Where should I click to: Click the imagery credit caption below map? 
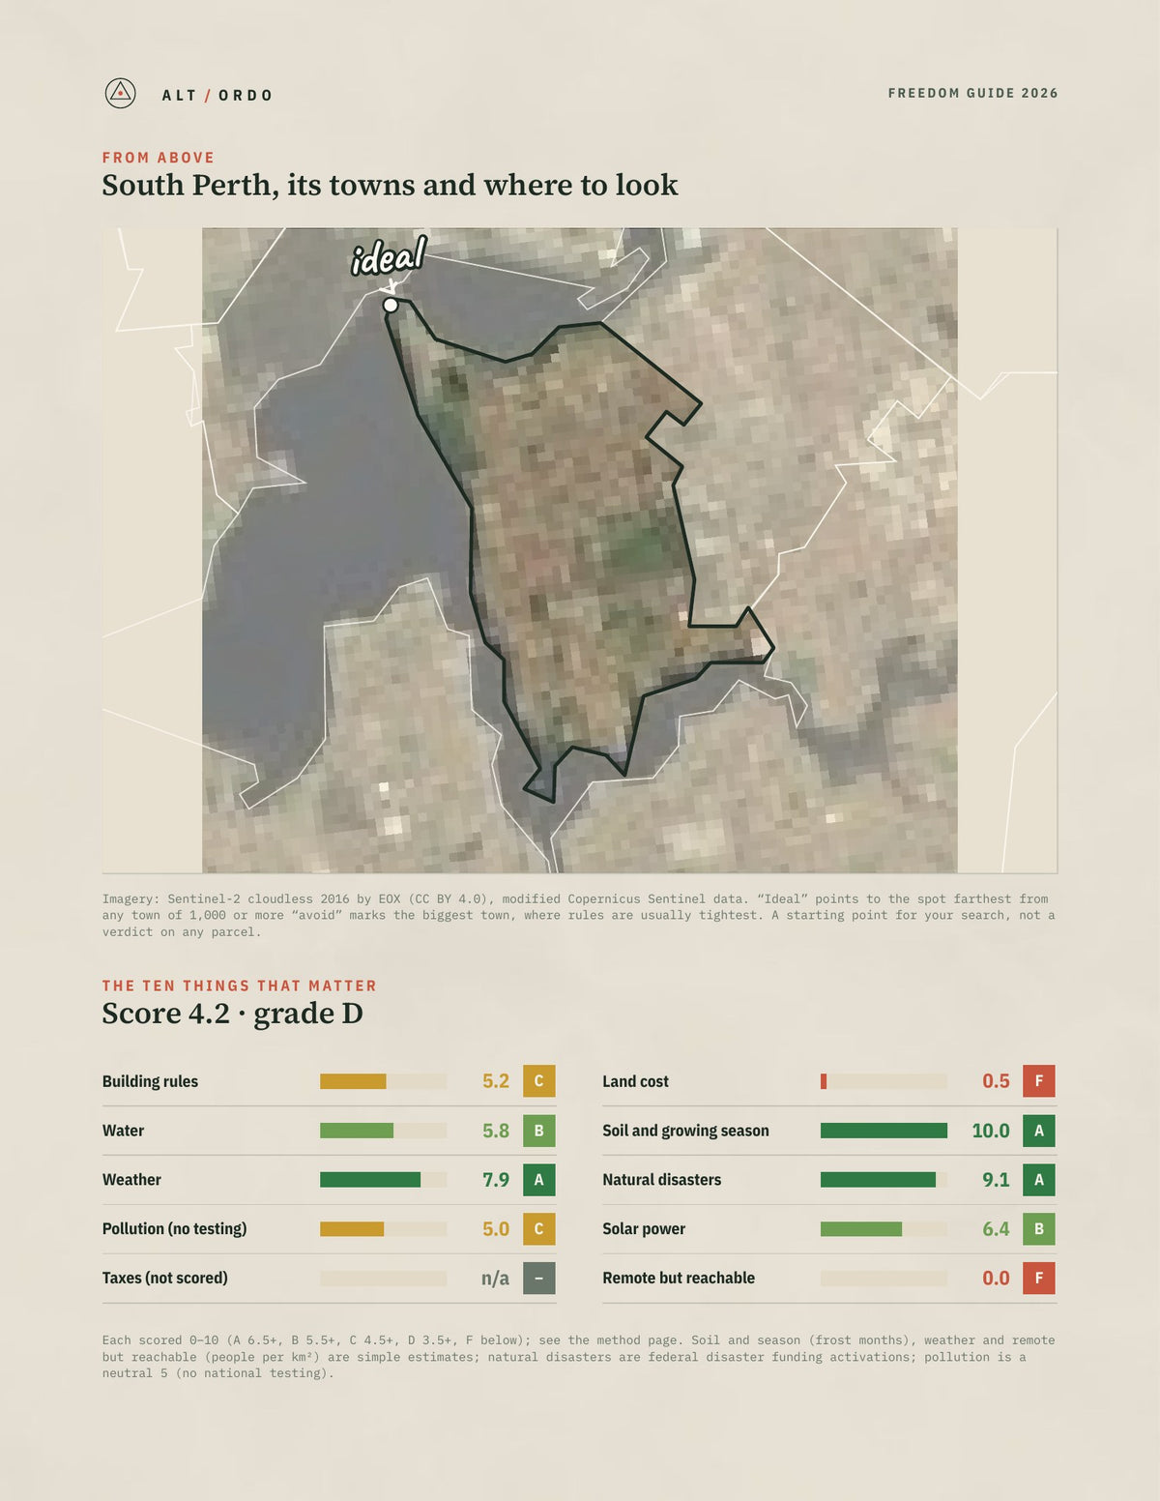click(579, 915)
